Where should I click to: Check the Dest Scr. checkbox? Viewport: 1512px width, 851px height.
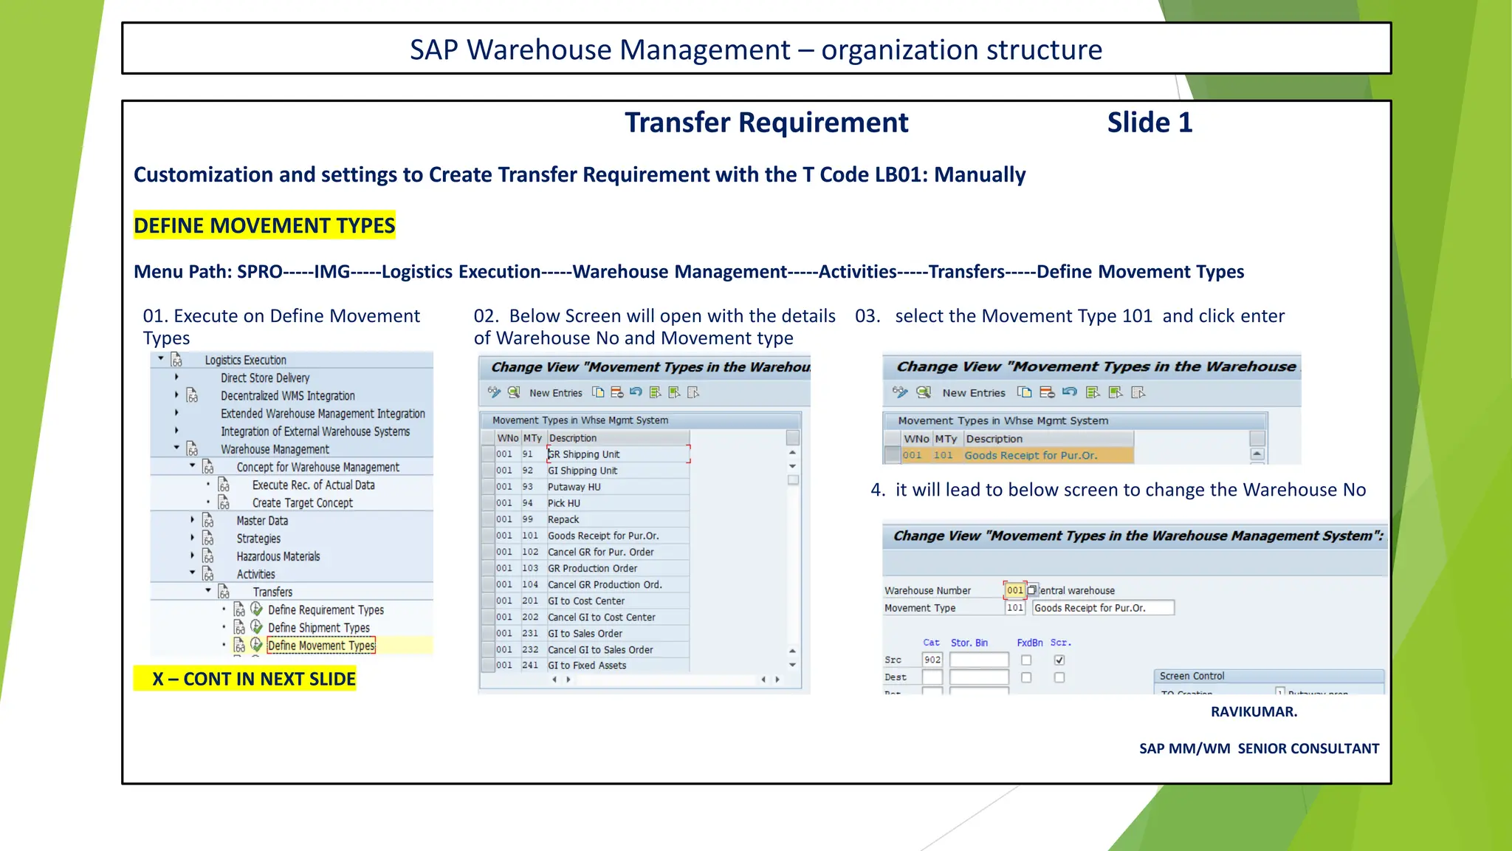pos(1059,677)
